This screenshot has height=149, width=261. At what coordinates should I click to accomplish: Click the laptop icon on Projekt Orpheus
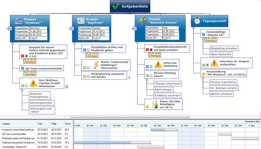pyautogui.click(x=19, y=21)
